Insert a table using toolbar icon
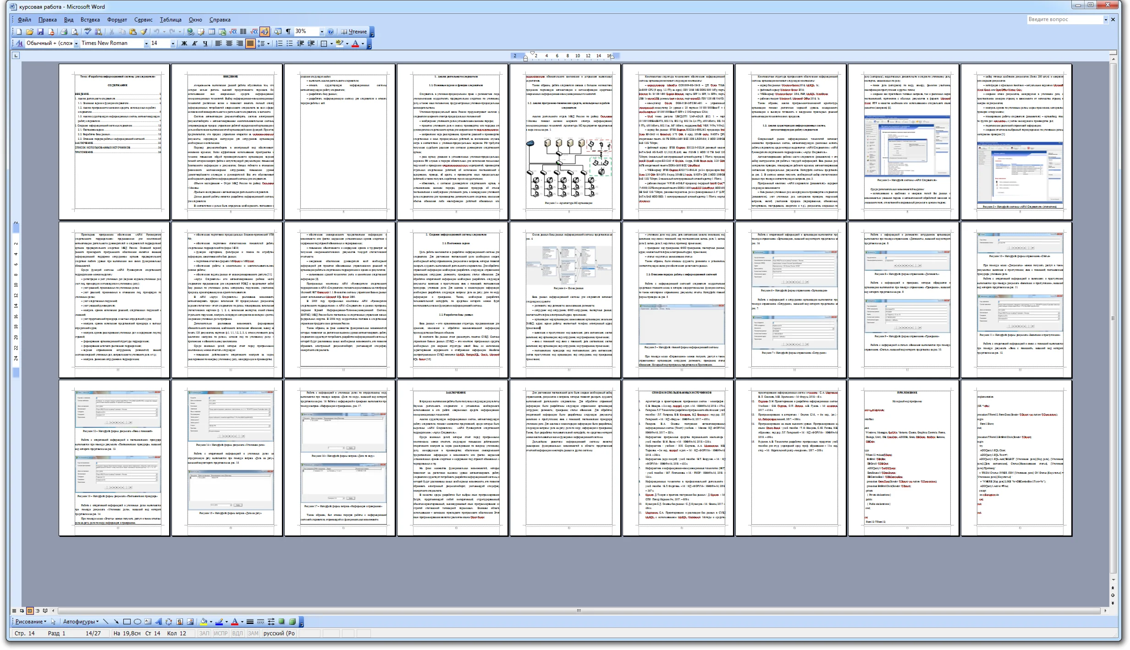1130x650 pixels. coord(212,32)
